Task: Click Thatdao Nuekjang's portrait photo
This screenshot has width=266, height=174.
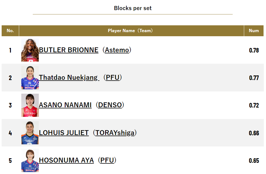Action: coord(30,78)
